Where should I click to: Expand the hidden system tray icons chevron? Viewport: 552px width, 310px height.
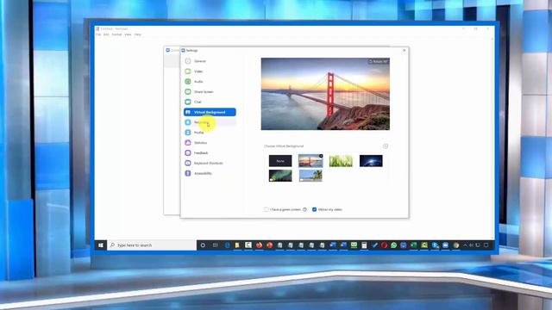pyautogui.click(x=465, y=245)
